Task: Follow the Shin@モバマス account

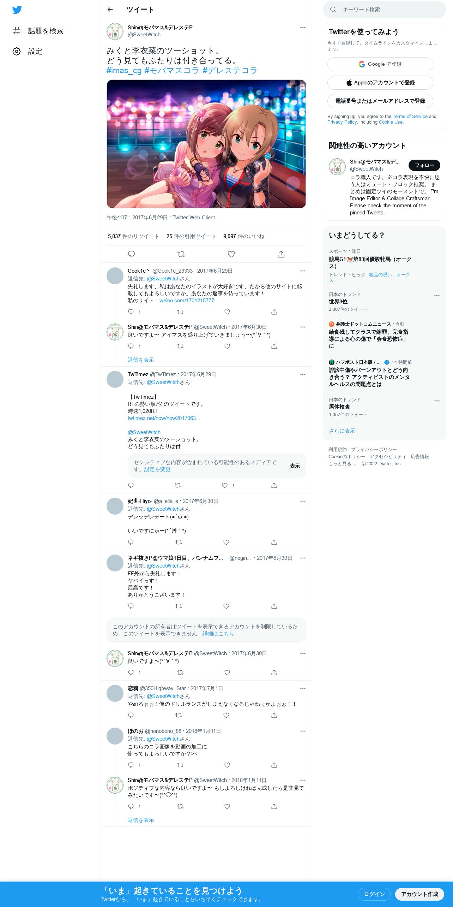Action: (424, 165)
